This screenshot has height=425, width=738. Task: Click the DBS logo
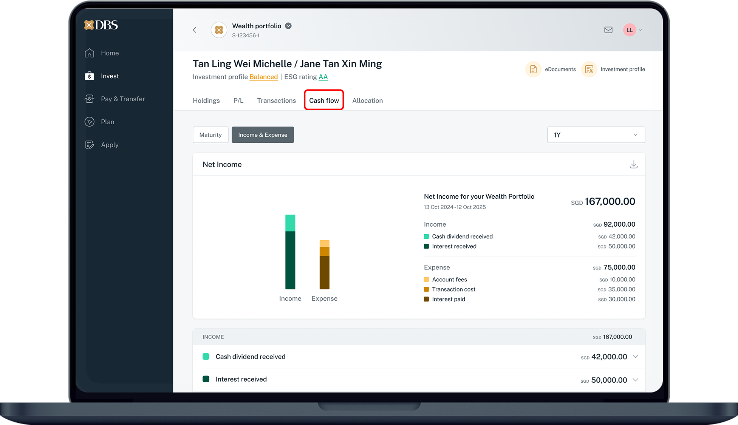(x=101, y=25)
